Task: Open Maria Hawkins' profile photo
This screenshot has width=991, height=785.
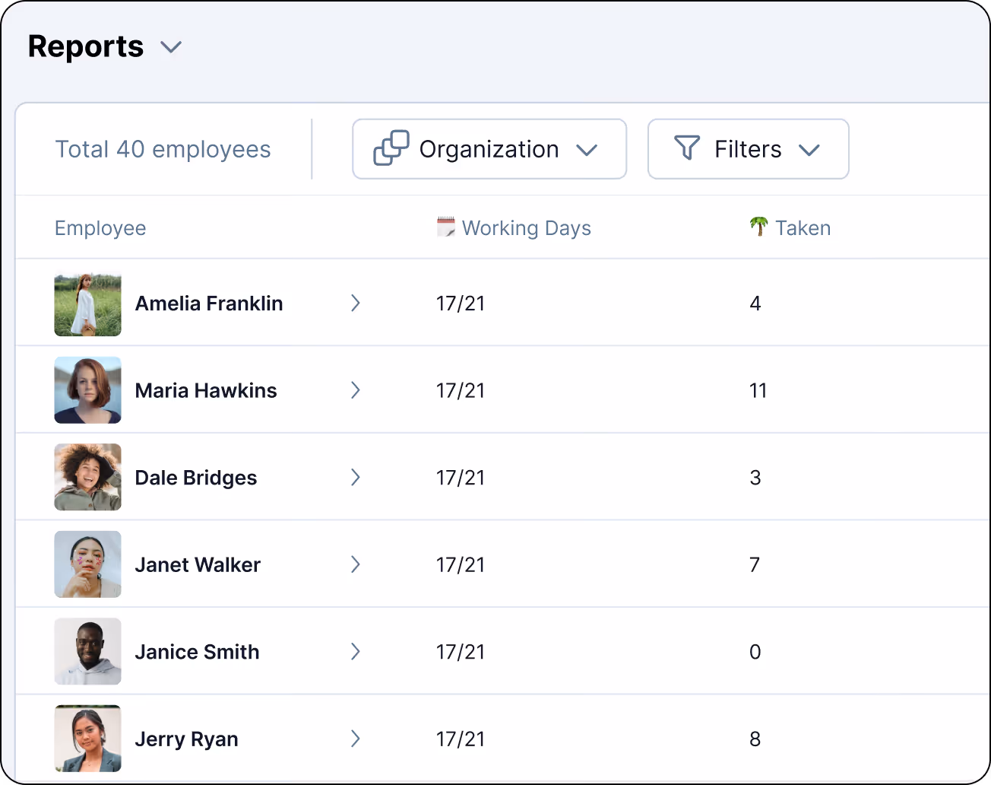Action: (x=88, y=390)
